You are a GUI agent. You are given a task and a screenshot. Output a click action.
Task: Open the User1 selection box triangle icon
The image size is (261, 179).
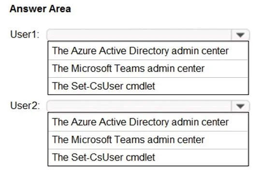pyautogui.click(x=240, y=35)
